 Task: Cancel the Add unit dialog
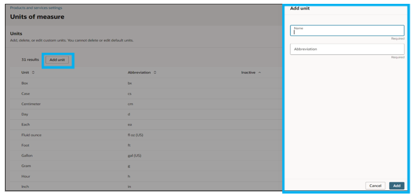click(x=375, y=186)
